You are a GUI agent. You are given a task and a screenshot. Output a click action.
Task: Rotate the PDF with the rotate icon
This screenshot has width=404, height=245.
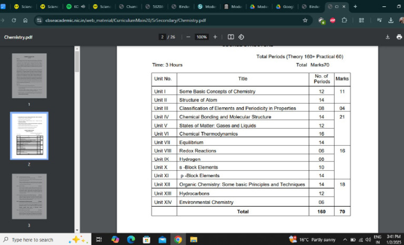241,37
